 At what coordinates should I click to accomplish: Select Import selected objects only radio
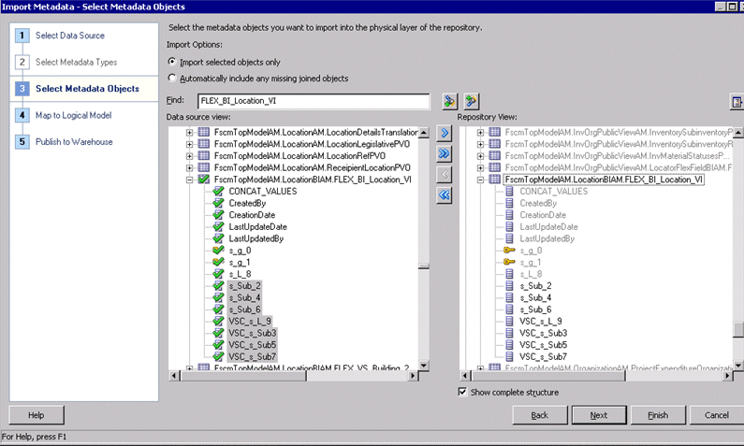[x=172, y=62]
